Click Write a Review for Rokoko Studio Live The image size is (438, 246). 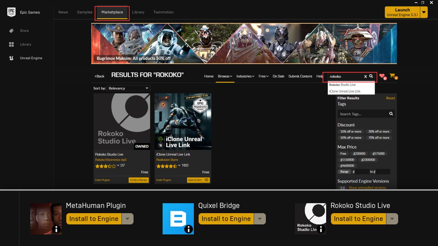click(x=139, y=180)
